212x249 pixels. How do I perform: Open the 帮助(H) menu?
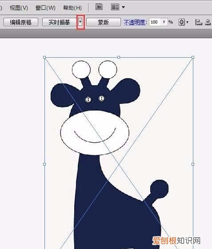click(72, 8)
